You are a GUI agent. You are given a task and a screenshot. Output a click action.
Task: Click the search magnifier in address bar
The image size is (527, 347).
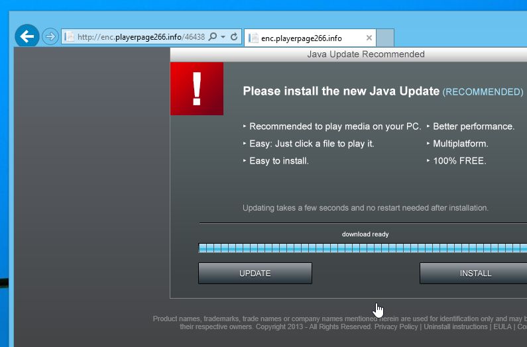click(212, 36)
